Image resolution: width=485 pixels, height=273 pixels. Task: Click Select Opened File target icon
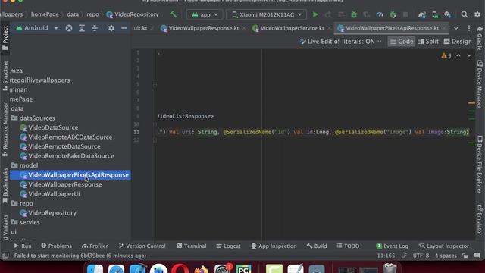[69, 28]
